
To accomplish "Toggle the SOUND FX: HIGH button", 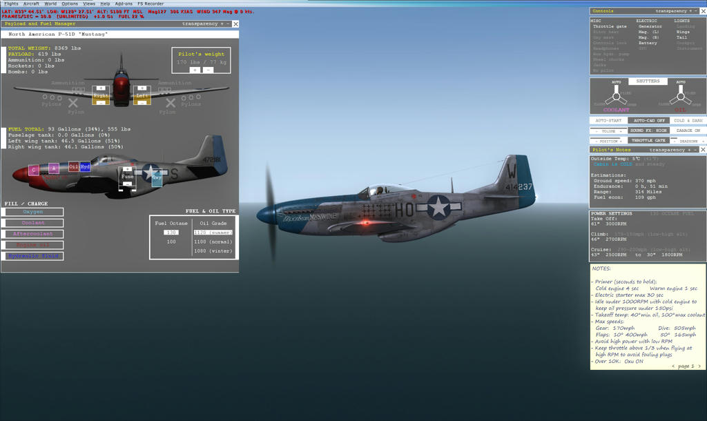I will coord(648,130).
